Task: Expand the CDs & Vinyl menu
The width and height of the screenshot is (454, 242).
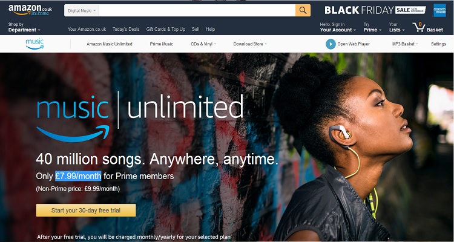Action: click(x=203, y=44)
